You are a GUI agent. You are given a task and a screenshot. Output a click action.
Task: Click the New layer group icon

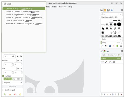tap(105, 95)
